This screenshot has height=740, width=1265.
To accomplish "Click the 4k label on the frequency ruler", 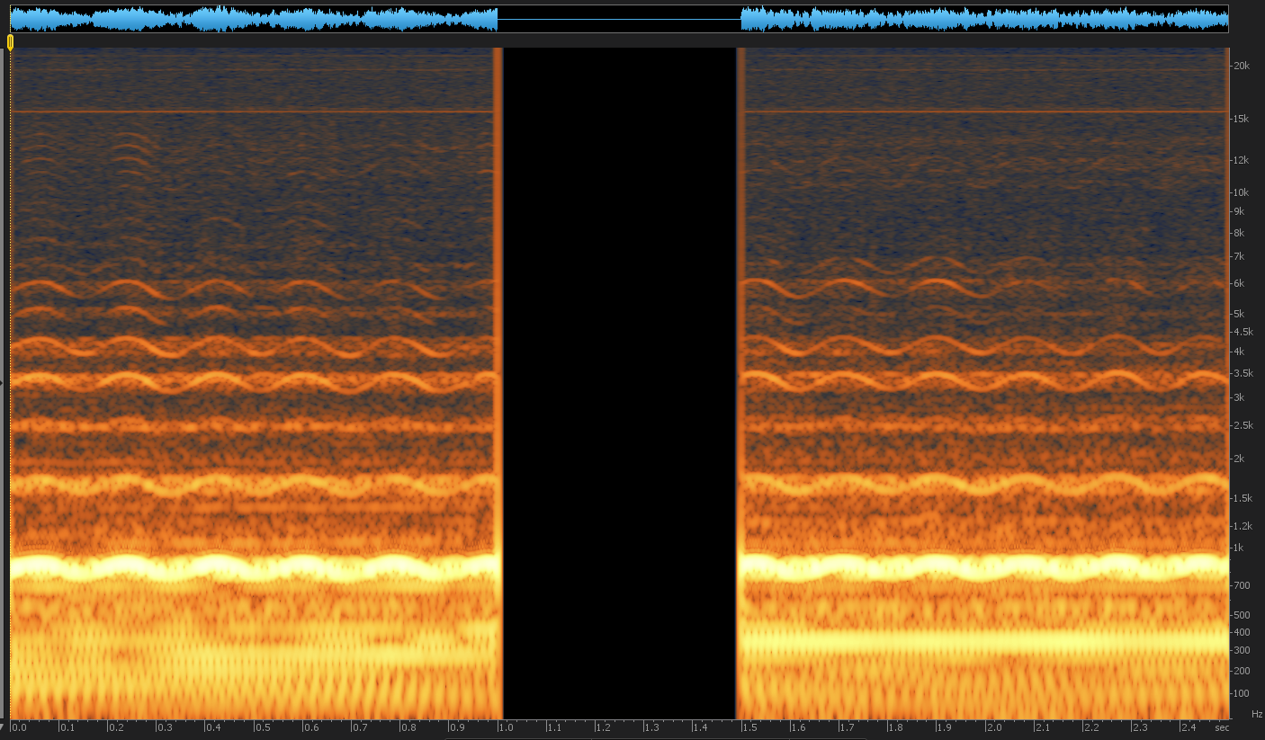I will click(1239, 352).
